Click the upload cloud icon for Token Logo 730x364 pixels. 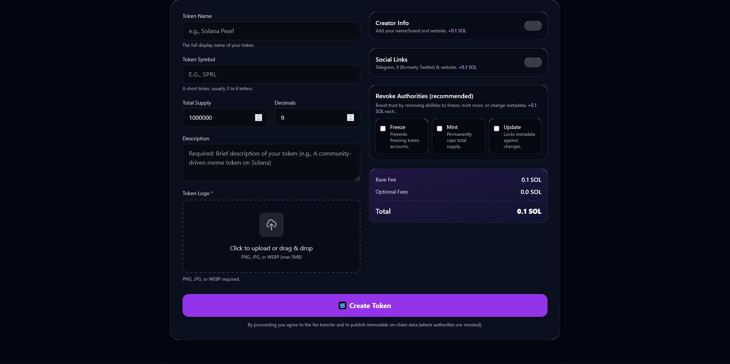click(x=271, y=224)
